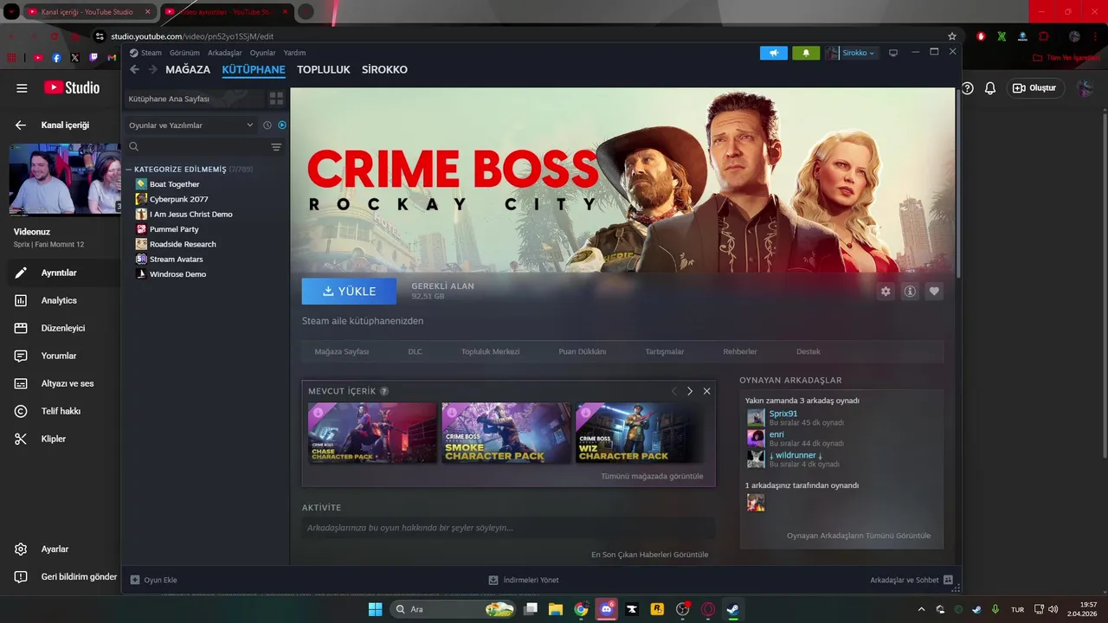Bookmark this page with star icon
Viewport: 1108px width, 623px height.
(952, 36)
